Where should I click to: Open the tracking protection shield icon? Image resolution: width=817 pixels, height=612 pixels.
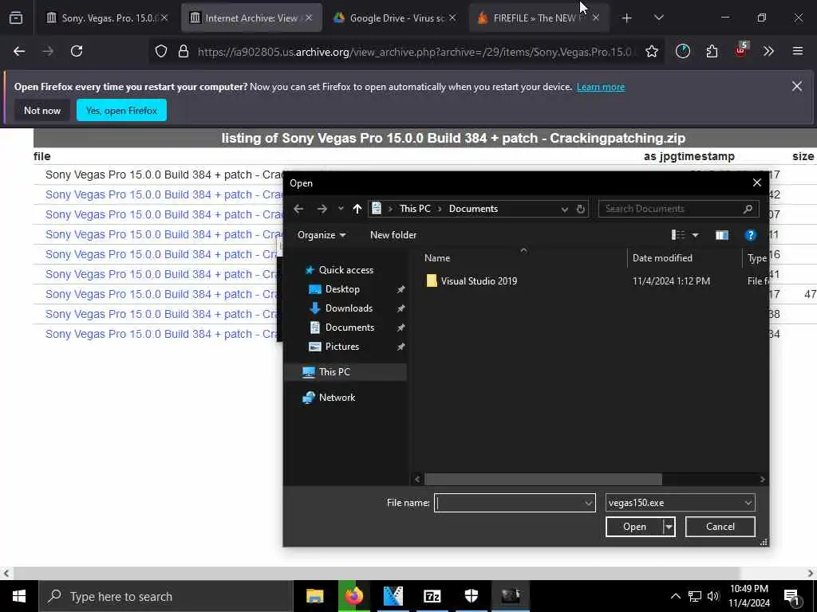tap(161, 51)
